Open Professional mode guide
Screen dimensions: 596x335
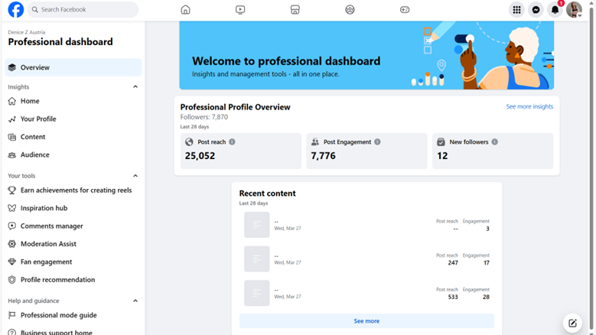tap(73, 315)
